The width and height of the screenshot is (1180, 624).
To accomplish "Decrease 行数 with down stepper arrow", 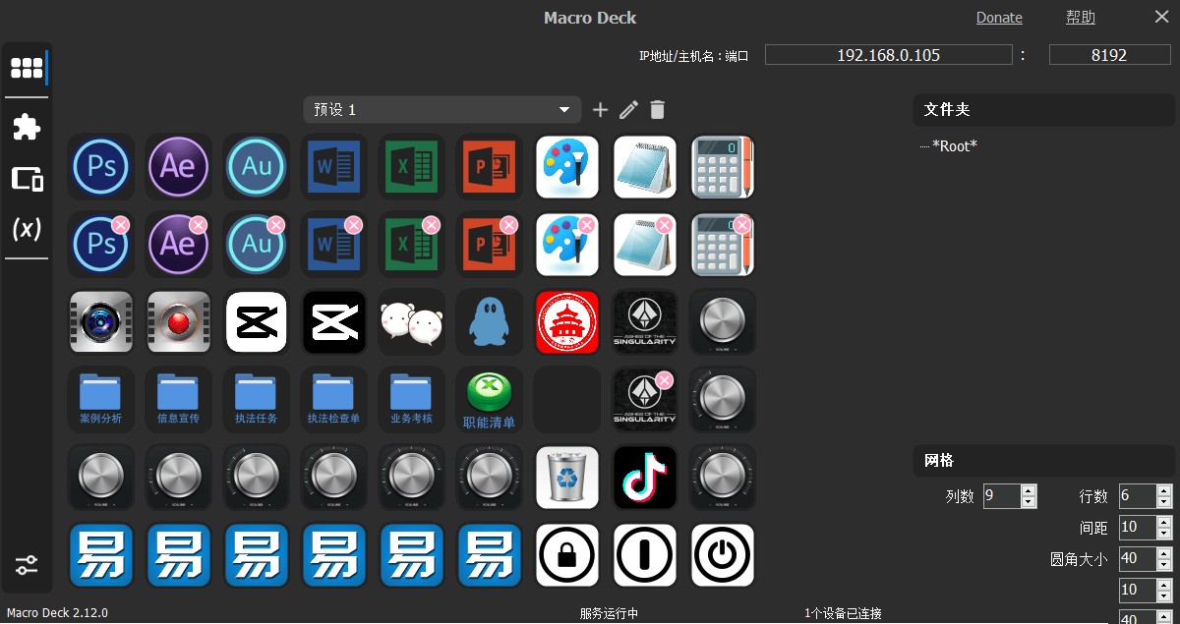I will tap(1164, 502).
